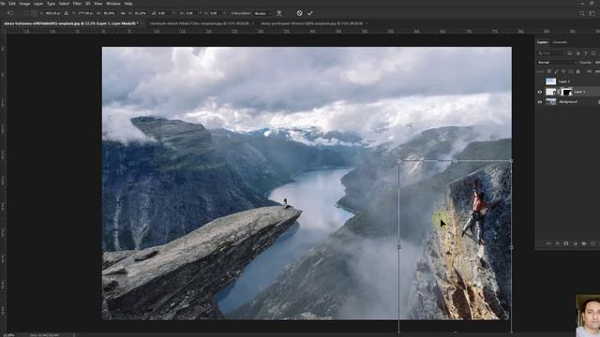Click the rotation angle icon
The image size is (600, 337).
tap(154, 13)
